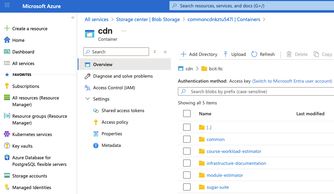Check the common folder checkbox
The height and width of the screenshot is (194, 334).
point(187,139)
